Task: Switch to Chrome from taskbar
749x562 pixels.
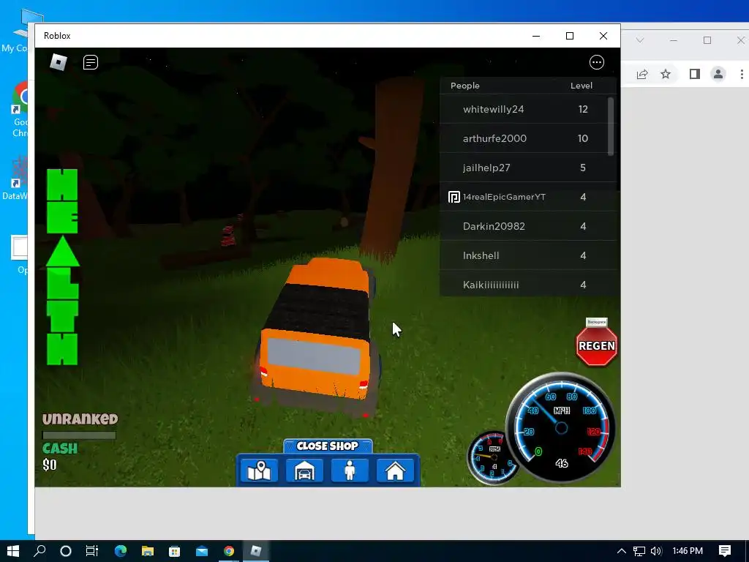Action: coord(229,551)
